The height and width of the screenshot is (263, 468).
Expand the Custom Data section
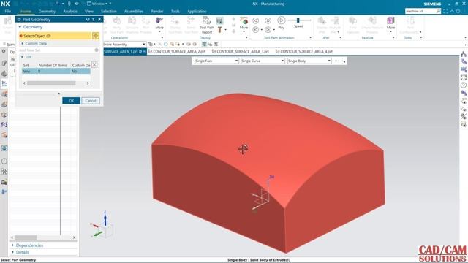click(x=23, y=44)
